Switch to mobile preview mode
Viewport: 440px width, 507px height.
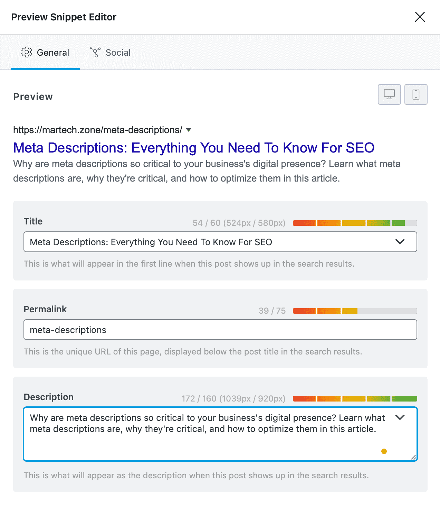click(416, 94)
